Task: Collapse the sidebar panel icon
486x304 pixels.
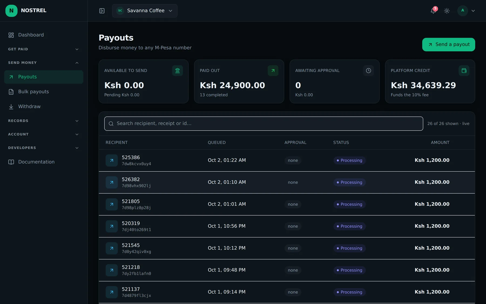Action: (x=102, y=11)
